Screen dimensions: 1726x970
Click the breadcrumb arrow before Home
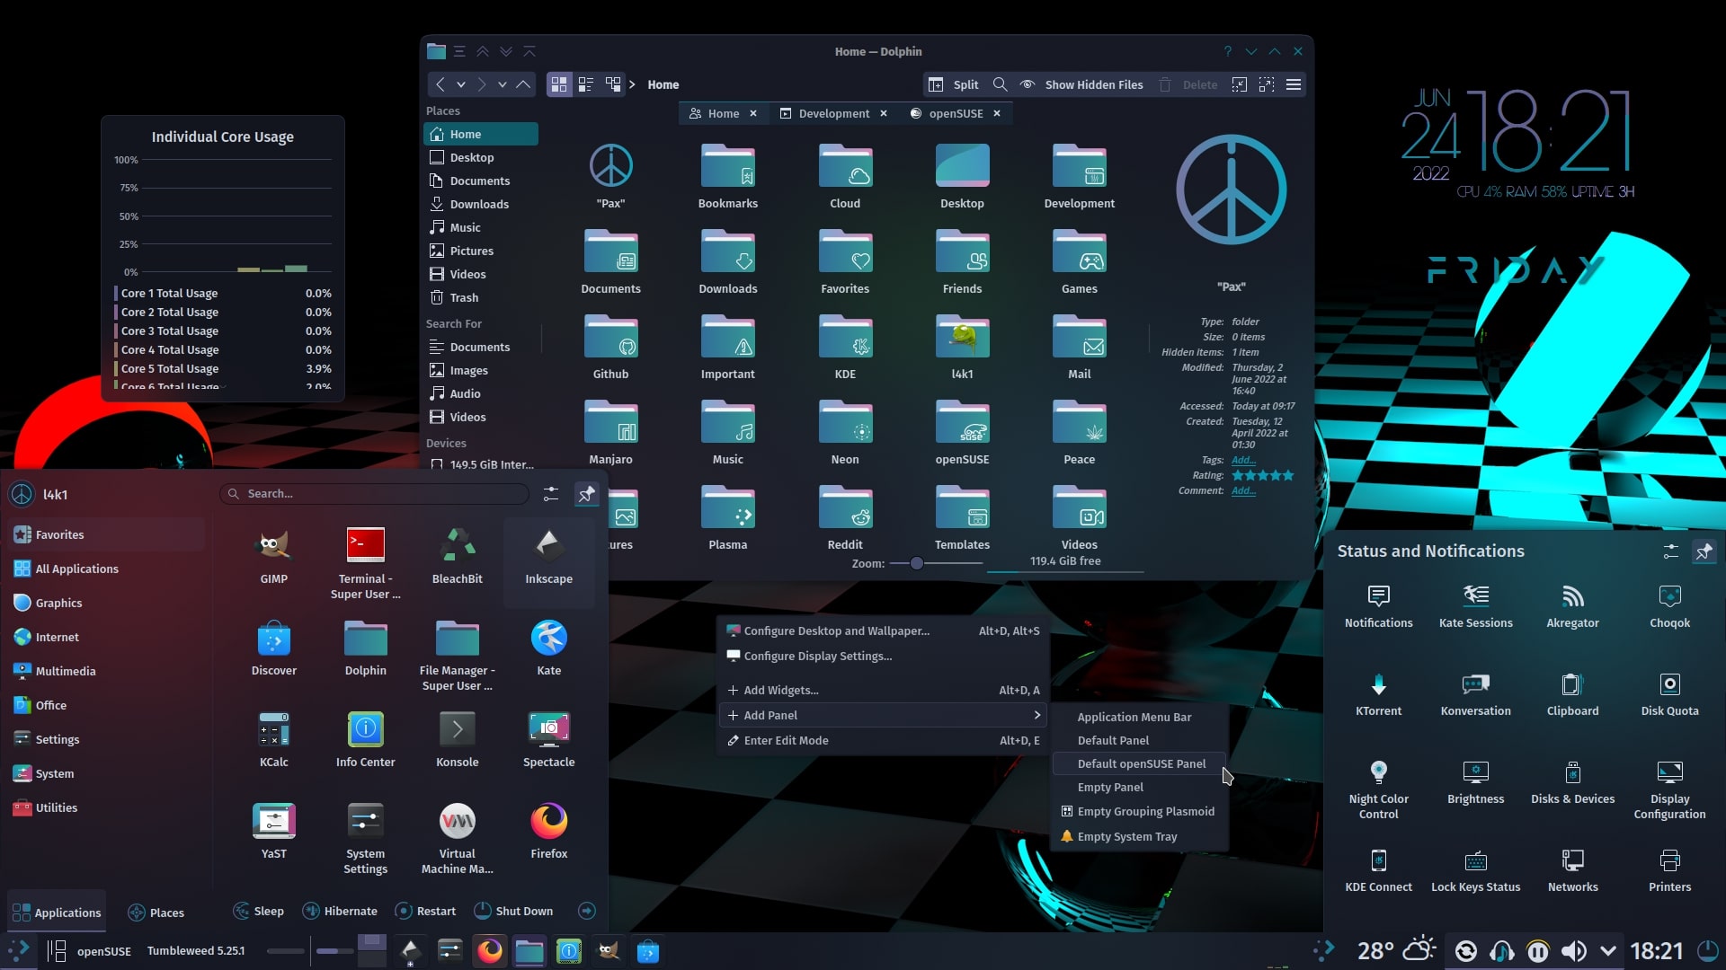tap(632, 84)
